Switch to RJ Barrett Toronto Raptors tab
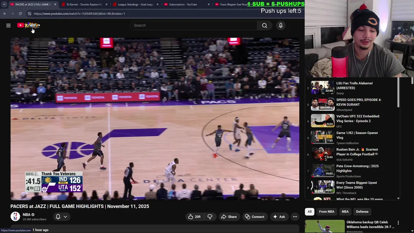Viewport: 414px width, 233px height. pos(84,5)
